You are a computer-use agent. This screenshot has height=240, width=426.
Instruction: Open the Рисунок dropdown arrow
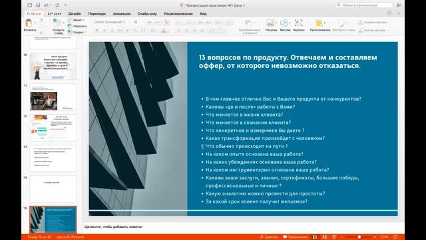[276, 23]
